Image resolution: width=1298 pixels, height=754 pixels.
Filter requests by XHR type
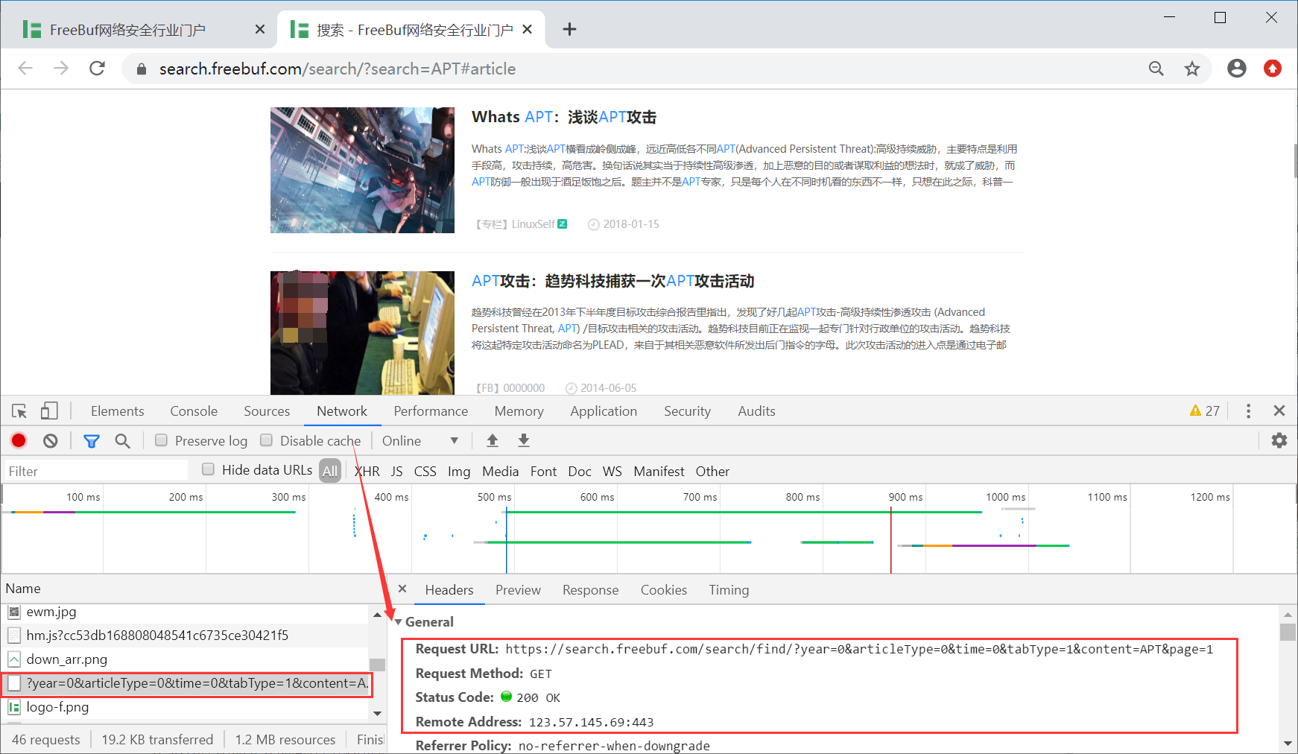[367, 472]
